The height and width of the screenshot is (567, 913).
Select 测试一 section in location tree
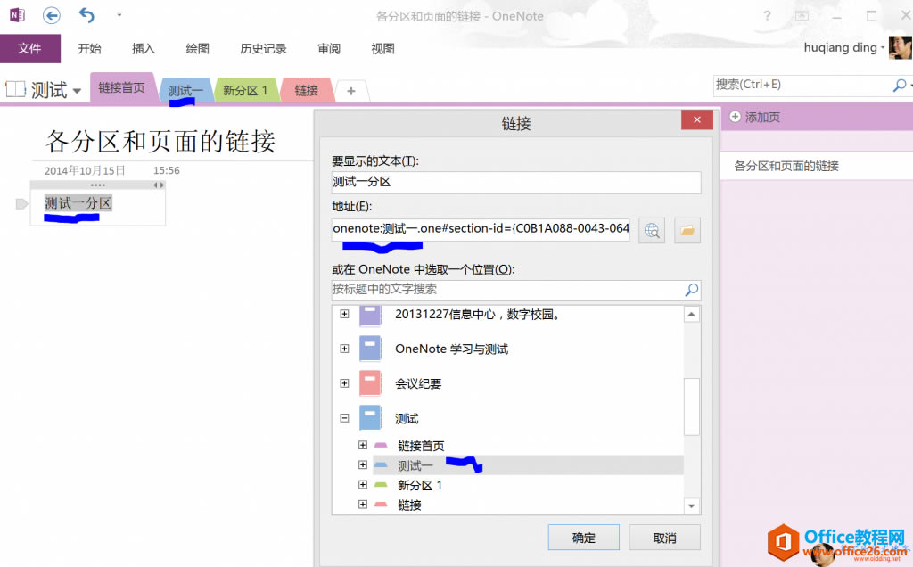(415, 465)
